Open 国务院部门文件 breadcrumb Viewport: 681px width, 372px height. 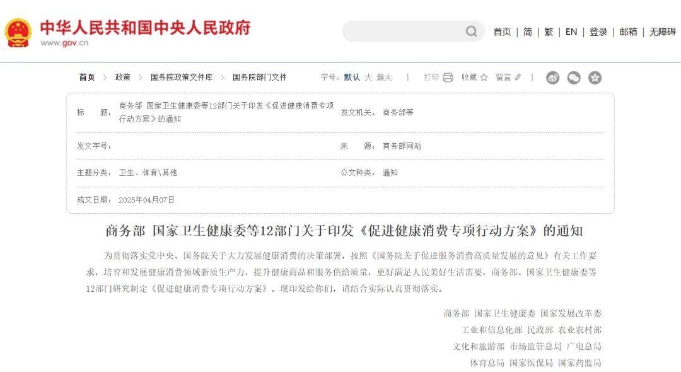[260, 78]
